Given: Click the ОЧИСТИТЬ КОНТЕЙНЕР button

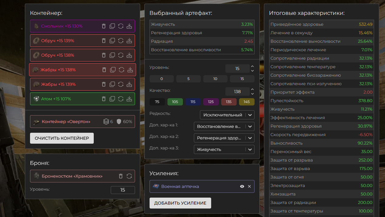Looking at the screenshot, I should click(62, 138).
